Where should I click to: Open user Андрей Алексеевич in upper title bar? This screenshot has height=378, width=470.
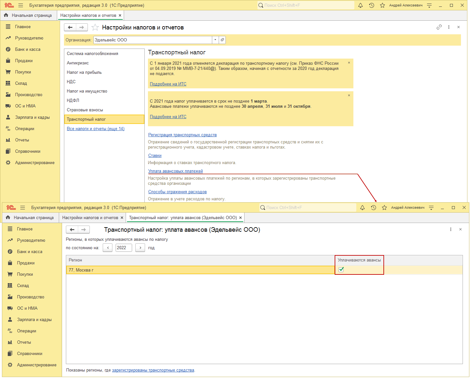(406, 6)
